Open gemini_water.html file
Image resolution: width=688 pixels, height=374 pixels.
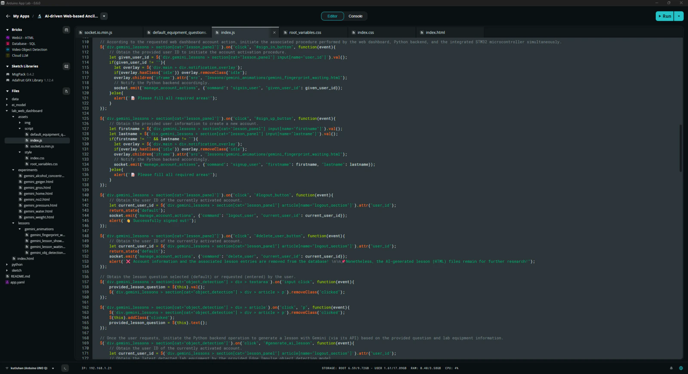pyautogui.click(x=38, y=212)
